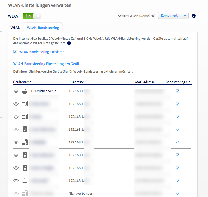Click the 'WLAN-Bandsteering aktivieren' label
The image size is (208, 197).
coord(42,52)
